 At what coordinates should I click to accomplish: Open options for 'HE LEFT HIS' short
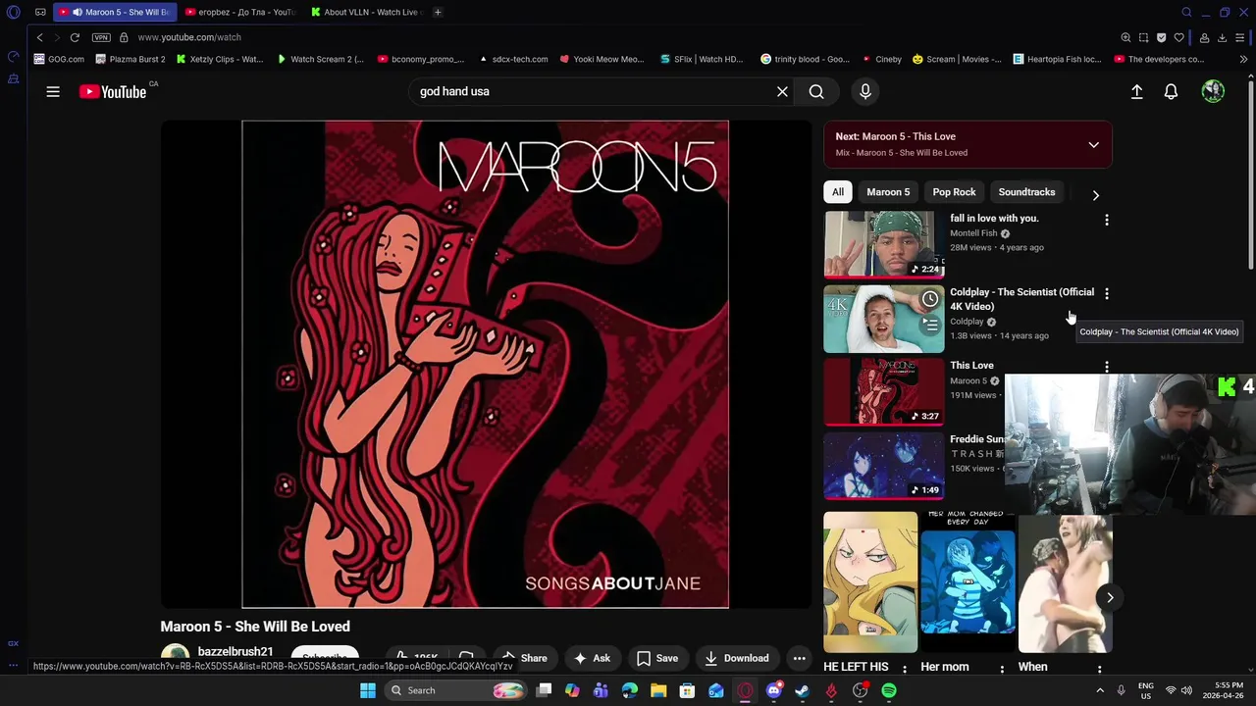(x=904, y=670)
